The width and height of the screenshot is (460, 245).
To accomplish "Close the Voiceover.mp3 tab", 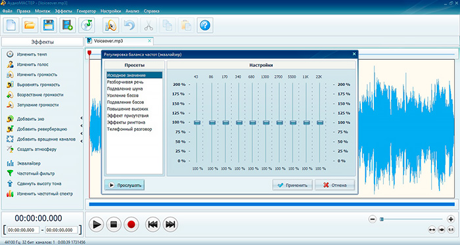I will click(x=149, y=41).
